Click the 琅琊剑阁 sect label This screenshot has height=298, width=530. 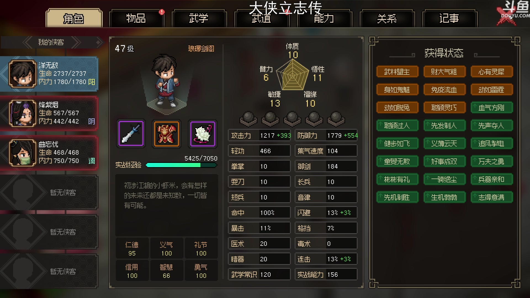pos(201,49)
